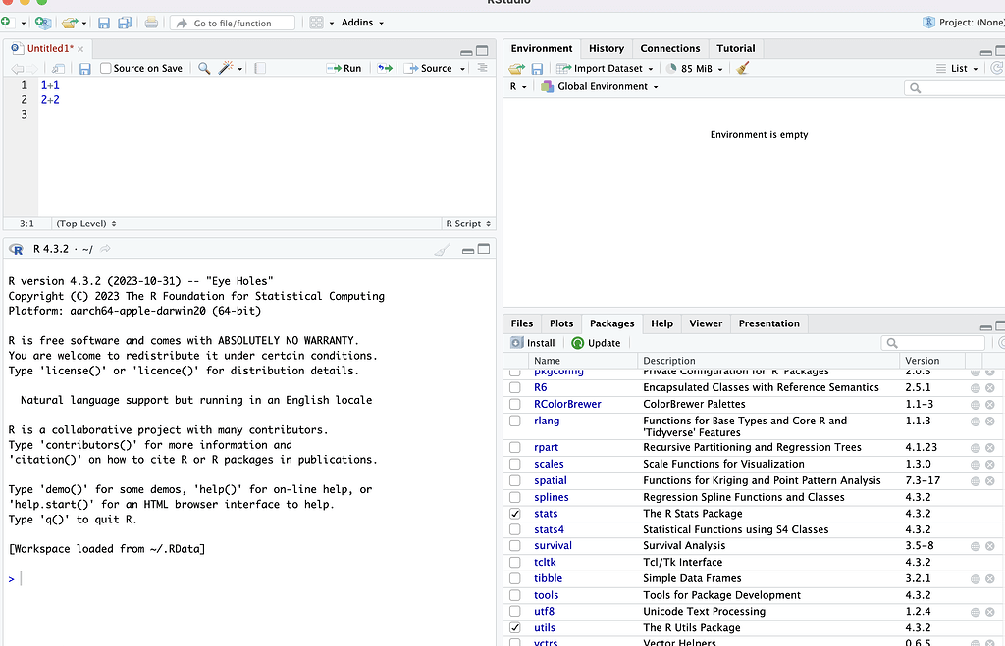Click the Find/Replace magnifier icon

204,68
